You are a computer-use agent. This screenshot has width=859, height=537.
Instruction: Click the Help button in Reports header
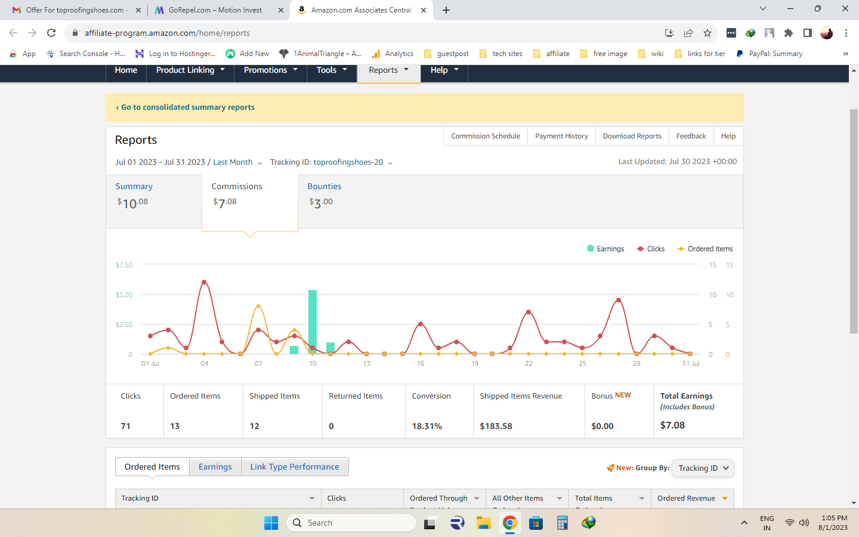point(728,136)
